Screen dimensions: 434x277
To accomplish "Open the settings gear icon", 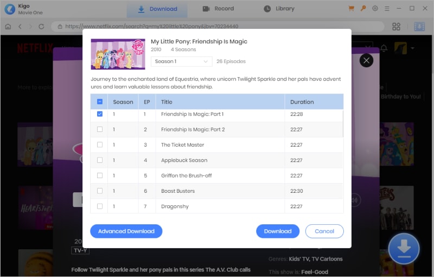I will [375, 9].
